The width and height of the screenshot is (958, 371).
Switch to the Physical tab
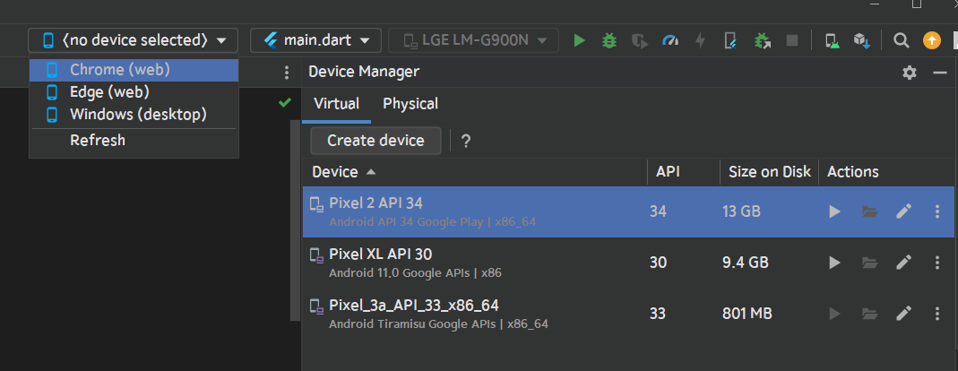pyautogui.click(x=410, y=104)
